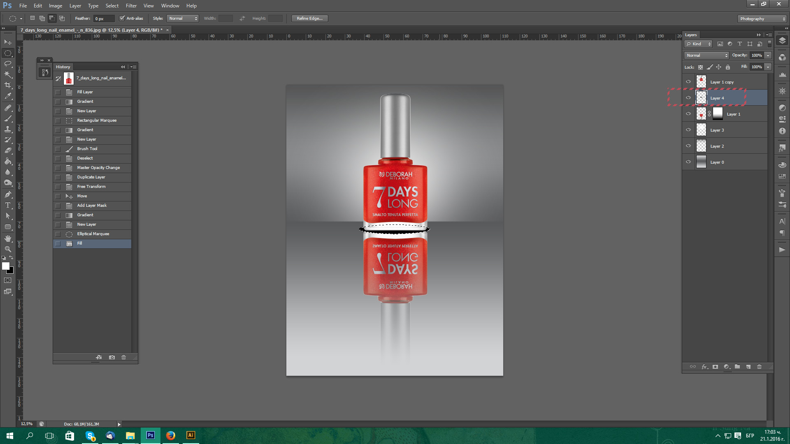The image size is (790, 444).
Task: Hide Layer 0 visibility eye
Action: 688,162
